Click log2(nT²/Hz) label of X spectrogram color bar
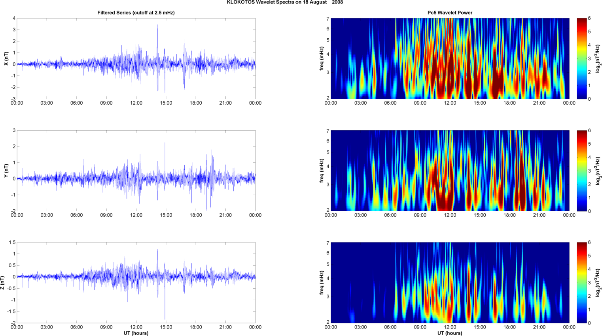 pyautogui.click(x=598, y=58)
